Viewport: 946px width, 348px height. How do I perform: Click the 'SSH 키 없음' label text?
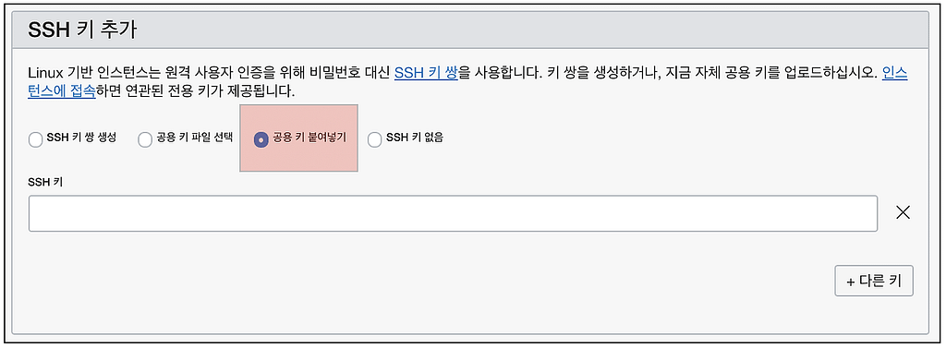(415, 138)
